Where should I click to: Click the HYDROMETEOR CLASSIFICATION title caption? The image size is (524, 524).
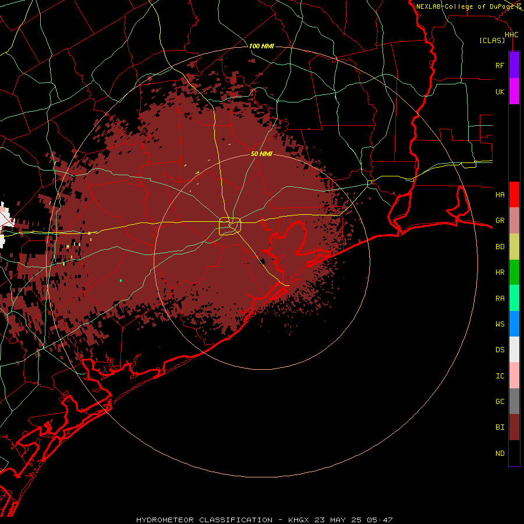pos(204,520)
